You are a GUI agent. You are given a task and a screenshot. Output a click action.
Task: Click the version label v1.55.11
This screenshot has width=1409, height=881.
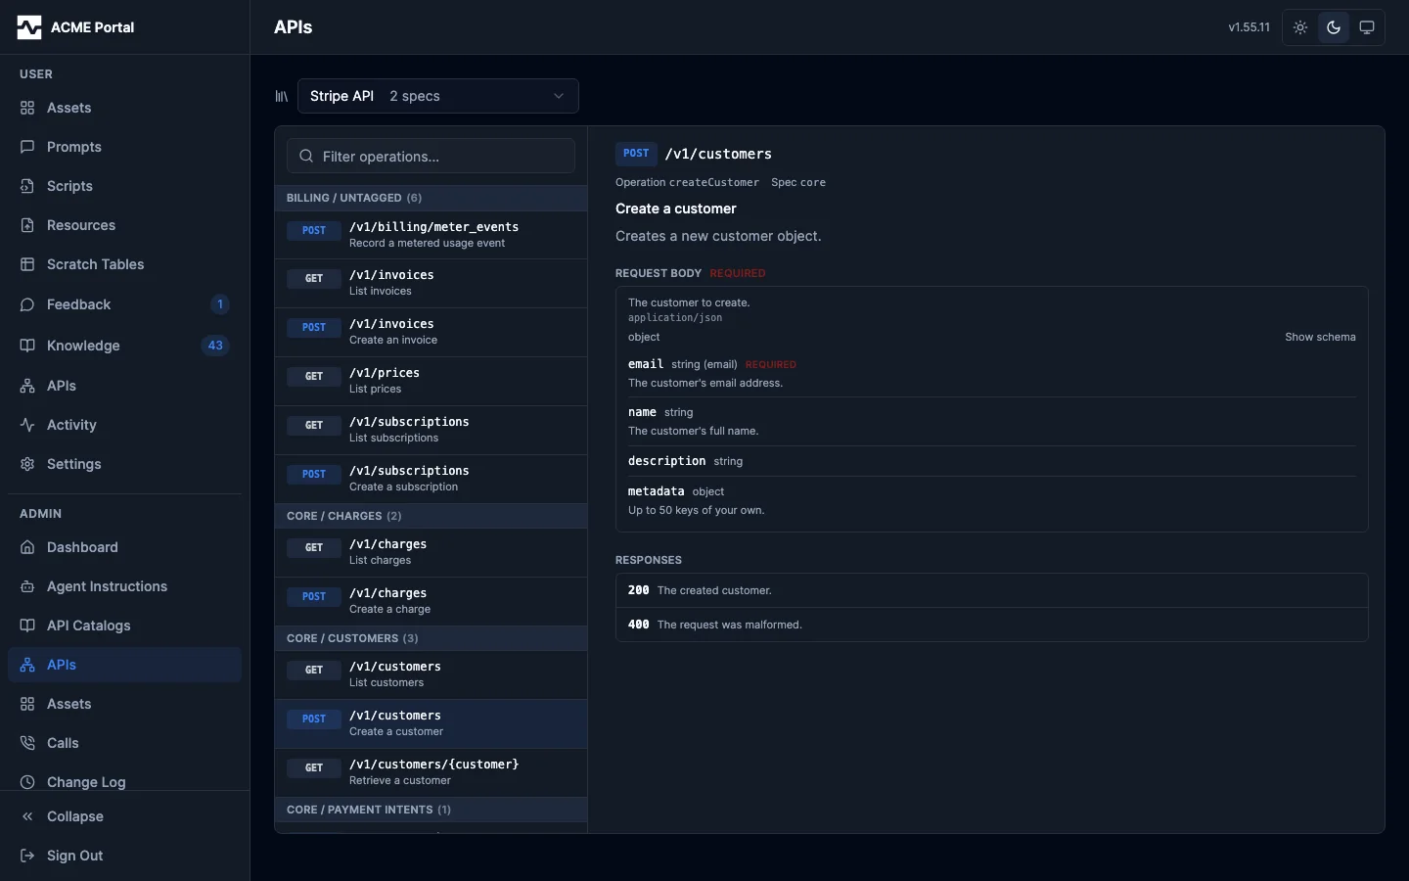[x=1250, y=27]
